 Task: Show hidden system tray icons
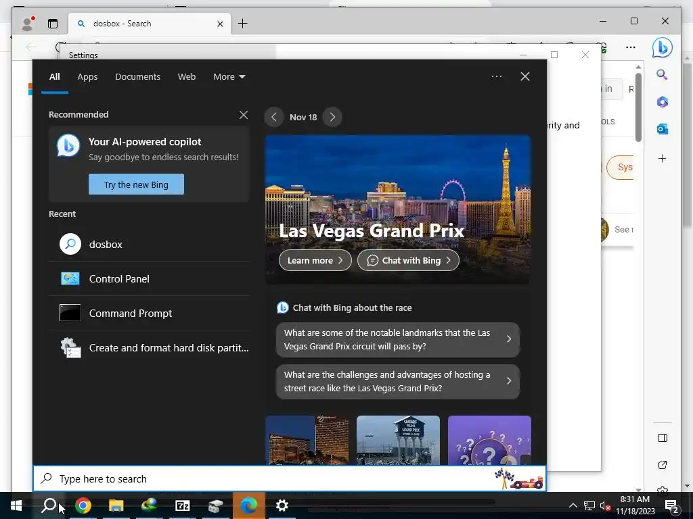(x=573, y=505)
